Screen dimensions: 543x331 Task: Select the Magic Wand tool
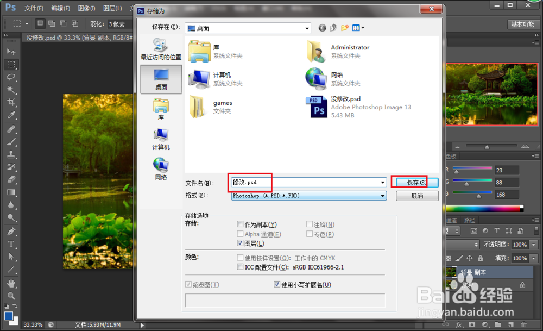[11, 90]
